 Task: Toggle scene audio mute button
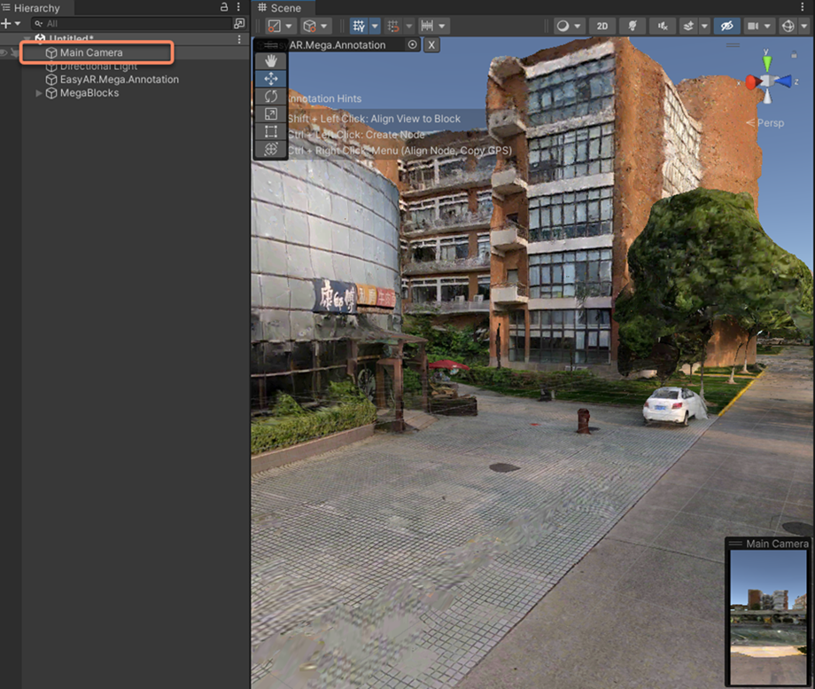(662, 27)
